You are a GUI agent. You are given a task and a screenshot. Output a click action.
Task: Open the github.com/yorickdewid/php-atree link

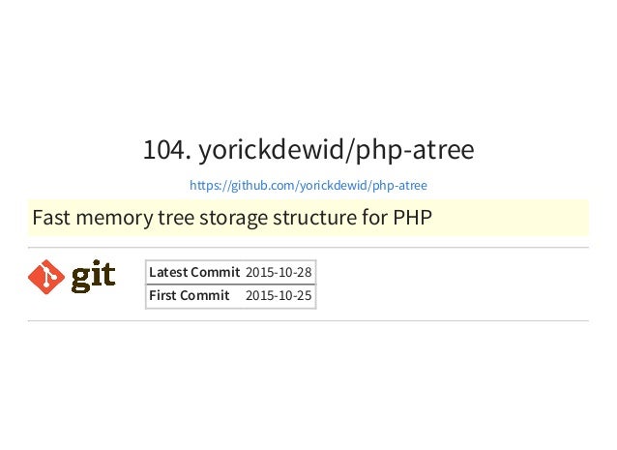308,185
